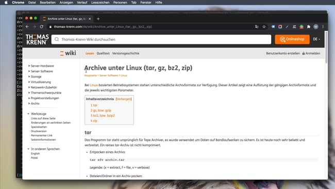This screenshot has width=335, height=189.
Task: Click the Linux link in the intro paragraph
Action: 94,85
